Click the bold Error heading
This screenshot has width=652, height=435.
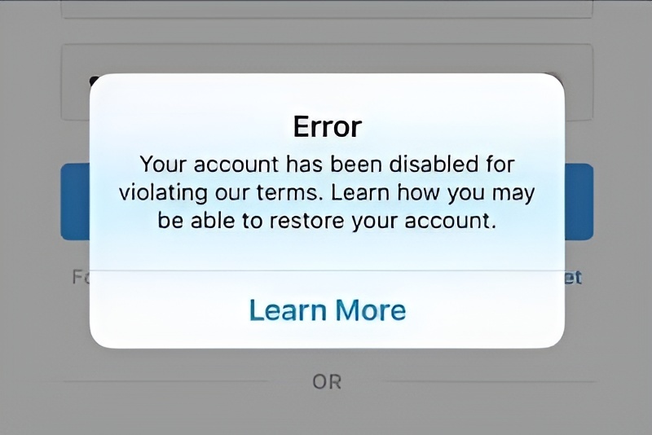pyautogui.click(x=328, y=126)
